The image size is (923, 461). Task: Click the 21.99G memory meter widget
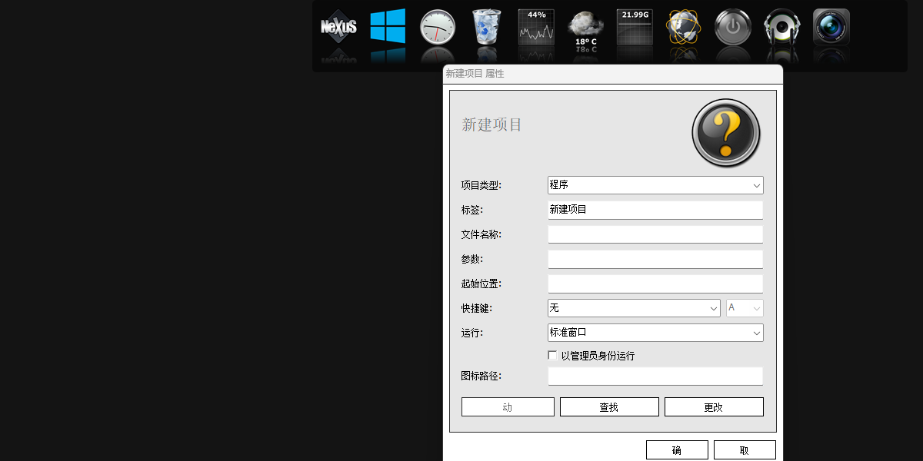point(635,27)
